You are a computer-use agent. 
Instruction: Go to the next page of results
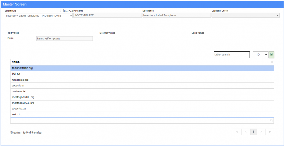[x=261, y=132]
